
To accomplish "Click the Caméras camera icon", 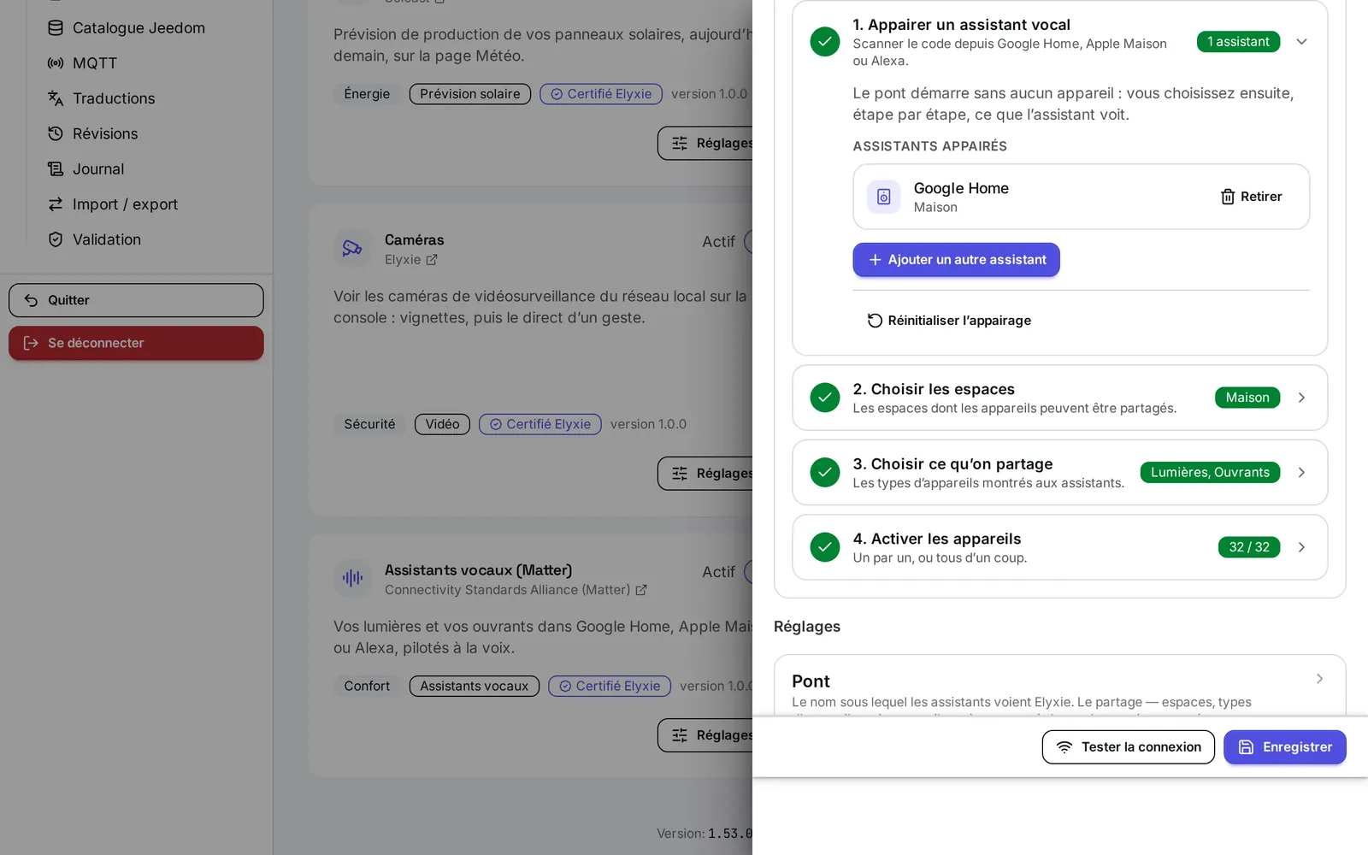I will click(352, 249).
